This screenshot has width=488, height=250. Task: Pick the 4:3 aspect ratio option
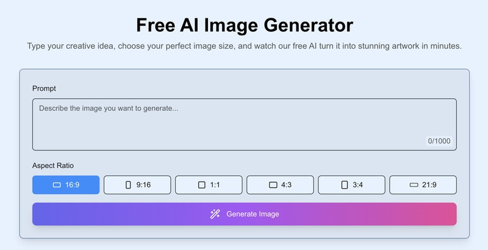[x=280, y=185]
